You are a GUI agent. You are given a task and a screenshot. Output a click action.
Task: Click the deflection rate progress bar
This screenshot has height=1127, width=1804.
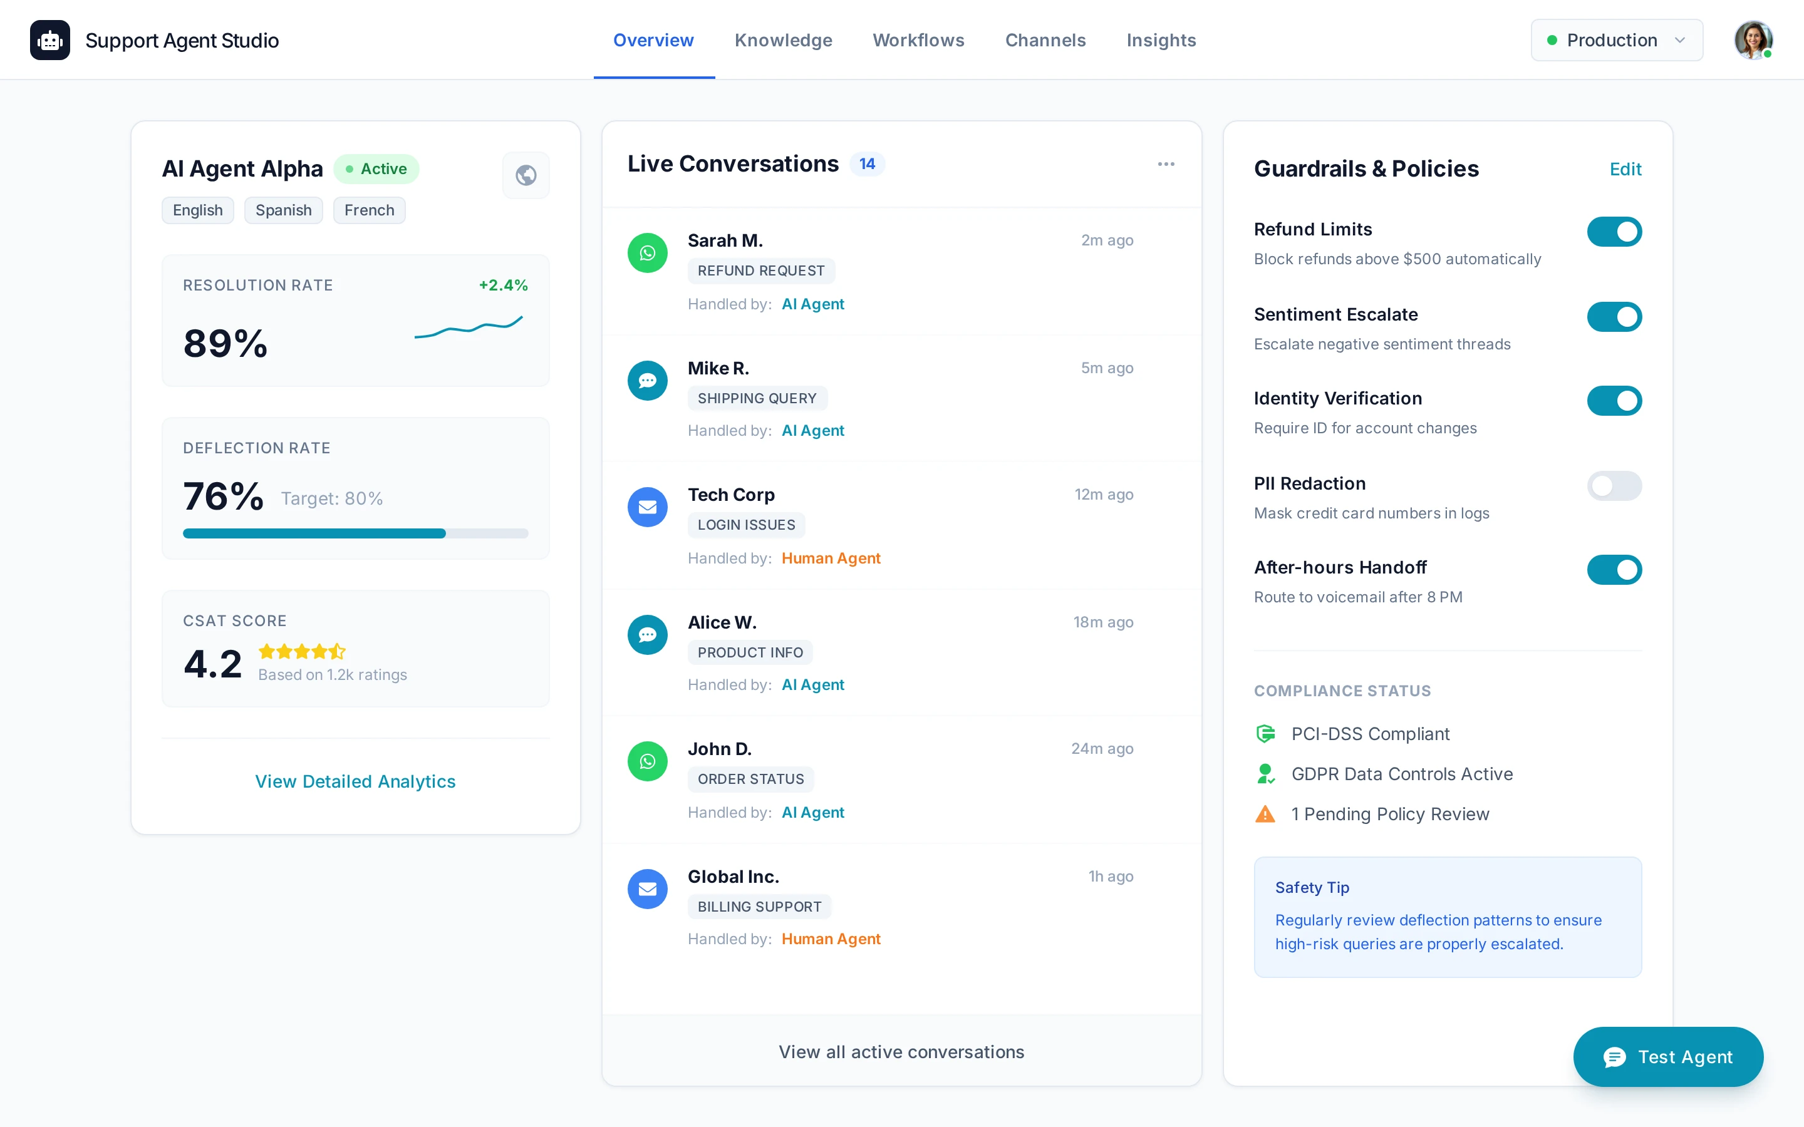pos(355,533)
